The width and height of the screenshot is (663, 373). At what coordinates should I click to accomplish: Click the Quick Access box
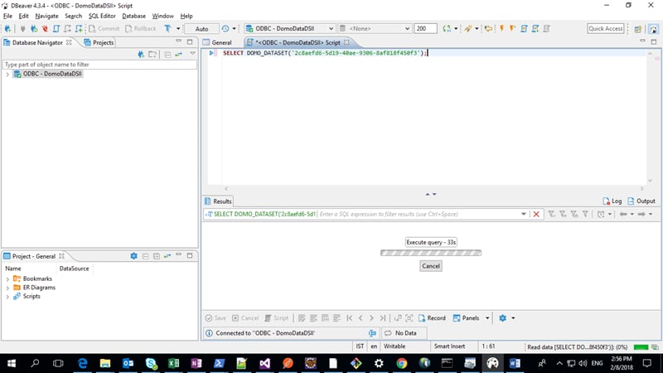point(606,29)
